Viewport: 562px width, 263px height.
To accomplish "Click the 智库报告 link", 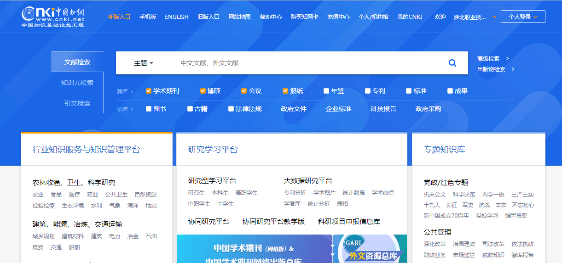I will pos(522,255).
